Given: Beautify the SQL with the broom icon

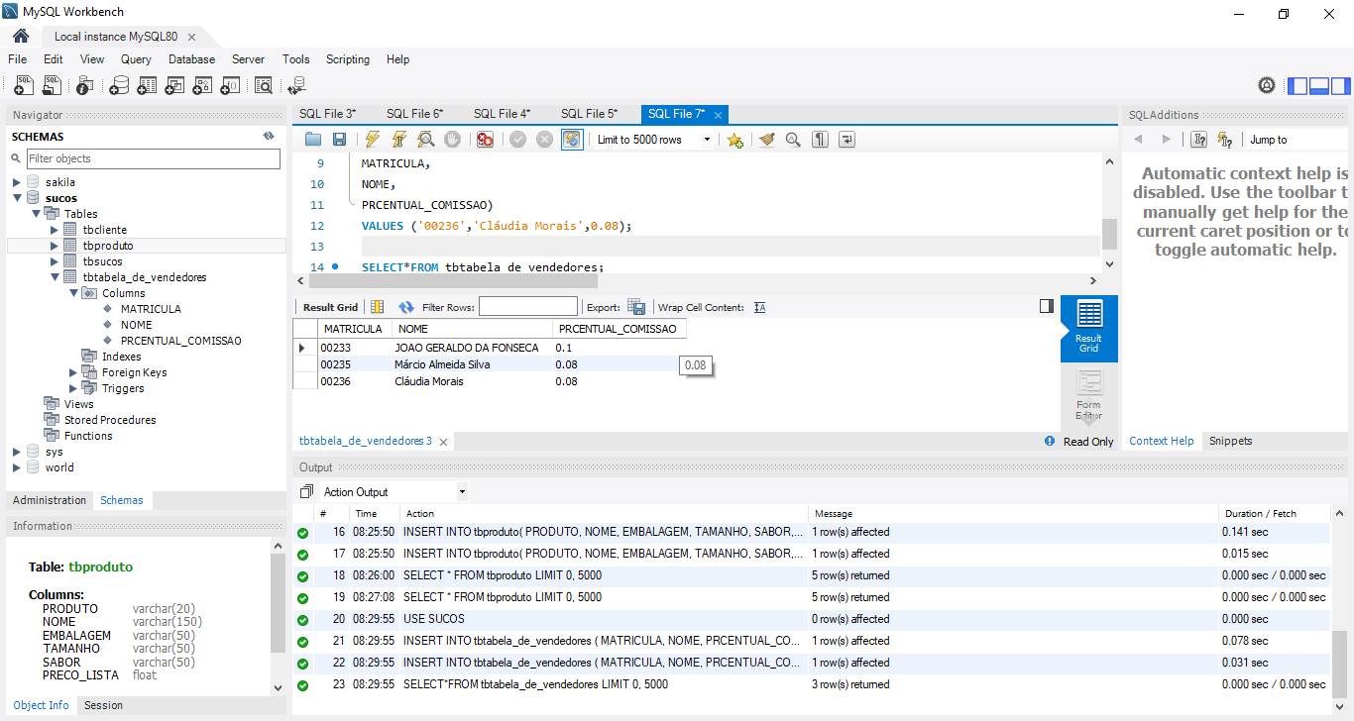Looking at the screenshot, I should coord(766,140).
